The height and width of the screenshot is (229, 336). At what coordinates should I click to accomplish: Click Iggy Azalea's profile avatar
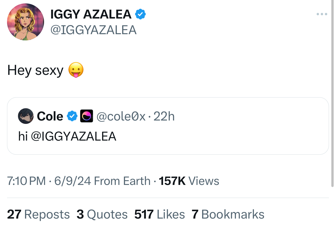pyautogui.click(x=26, y=22)
